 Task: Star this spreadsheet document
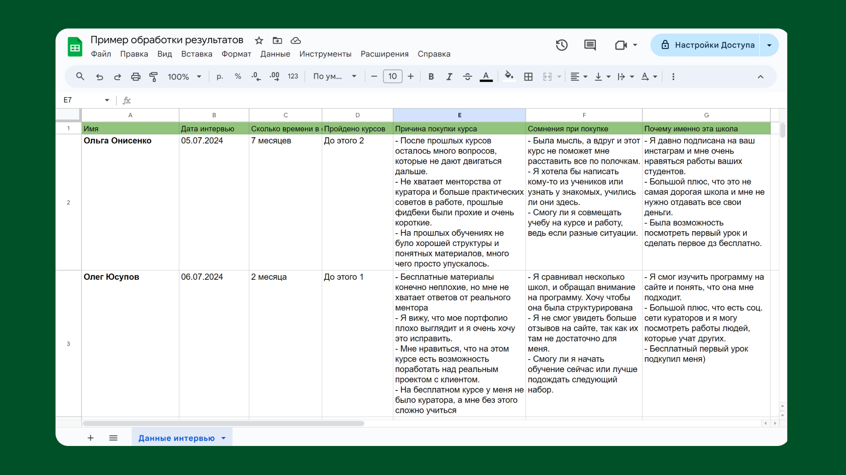point(259,40)
